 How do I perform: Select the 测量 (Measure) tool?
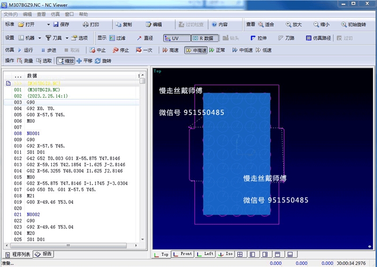click(x=20, y=61)
